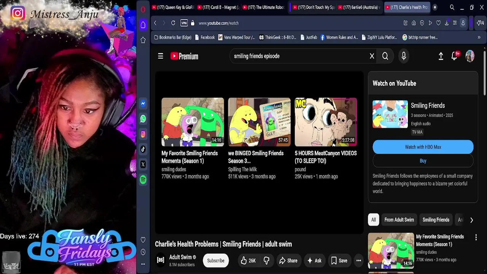Open the heart icon in the sidebar bottom
487x274 pixels.
click(143, 240)
